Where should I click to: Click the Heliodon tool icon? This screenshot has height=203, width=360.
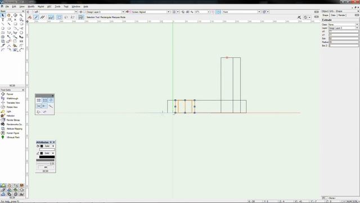3,116
